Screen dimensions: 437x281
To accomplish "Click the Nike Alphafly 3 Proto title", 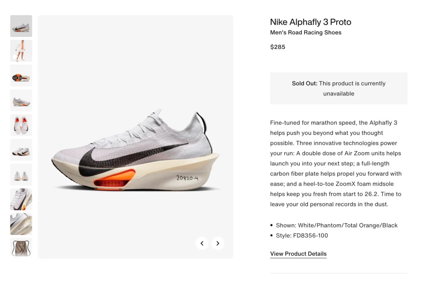I will (311, 22).
